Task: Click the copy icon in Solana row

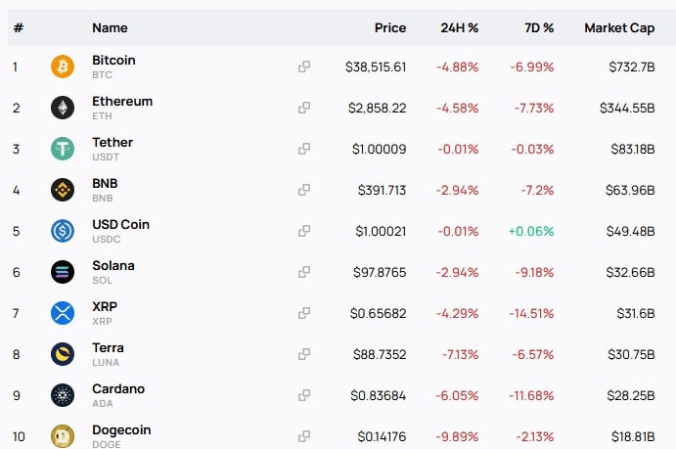Action: coord(304,272)
